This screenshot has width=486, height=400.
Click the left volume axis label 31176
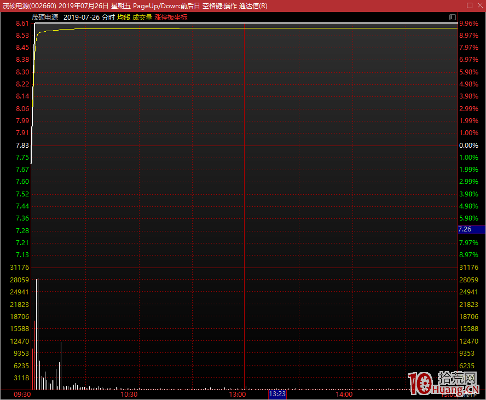(x=20, y=268)
